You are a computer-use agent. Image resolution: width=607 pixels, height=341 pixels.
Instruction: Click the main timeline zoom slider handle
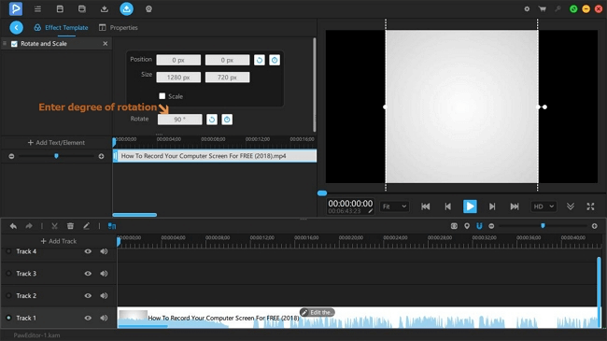pos(543,225)
